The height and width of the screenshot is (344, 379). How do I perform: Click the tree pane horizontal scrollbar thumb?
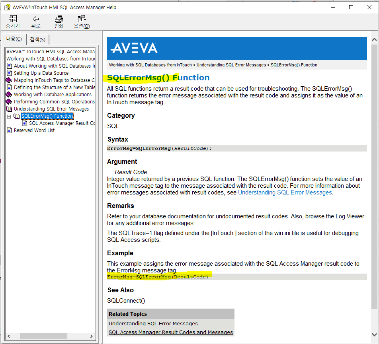[x=43, y=336]
